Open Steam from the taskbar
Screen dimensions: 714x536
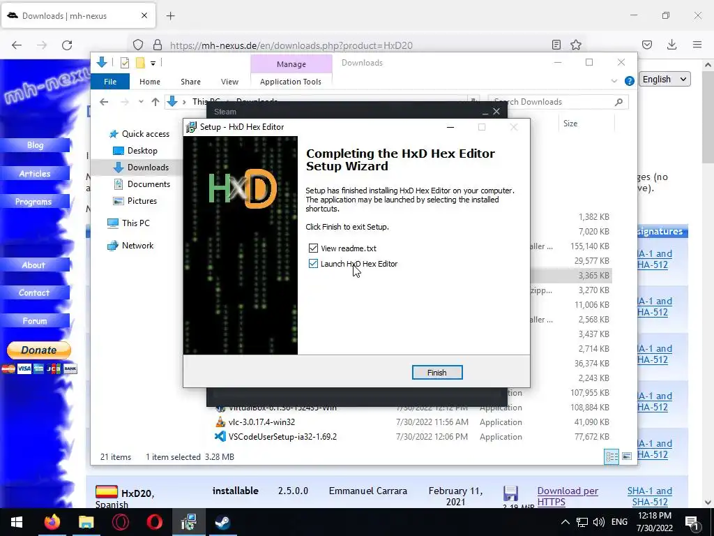point(222,522)
